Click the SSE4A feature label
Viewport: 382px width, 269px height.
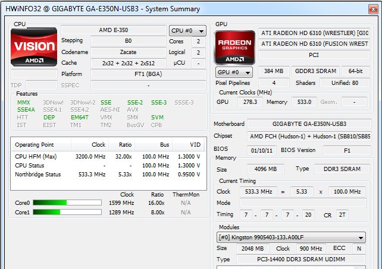(x=26, y=110)
